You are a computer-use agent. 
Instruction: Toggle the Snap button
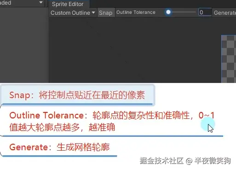(106, 13)
